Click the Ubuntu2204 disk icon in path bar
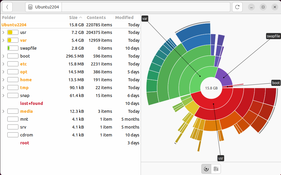 tap(30, 7)
